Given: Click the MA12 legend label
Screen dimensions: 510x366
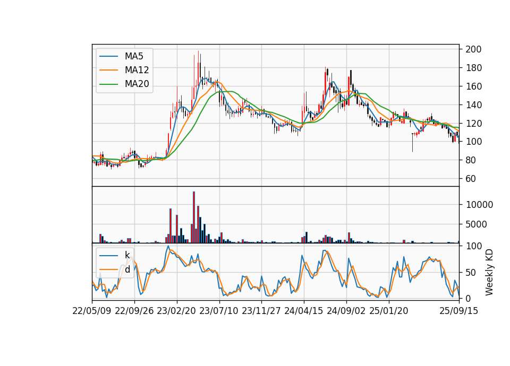Looking at the screenshot, I should tap(137, 70).
